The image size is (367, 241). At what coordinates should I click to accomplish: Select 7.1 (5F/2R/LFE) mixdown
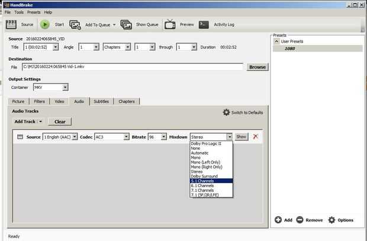coord(211,195)
